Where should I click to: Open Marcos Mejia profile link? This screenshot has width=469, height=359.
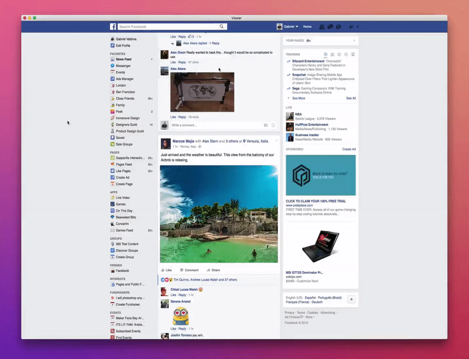(183, 141)
